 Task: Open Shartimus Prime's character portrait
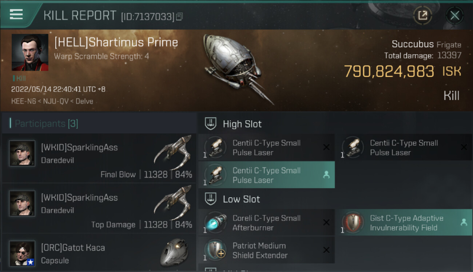pos(30,52)
